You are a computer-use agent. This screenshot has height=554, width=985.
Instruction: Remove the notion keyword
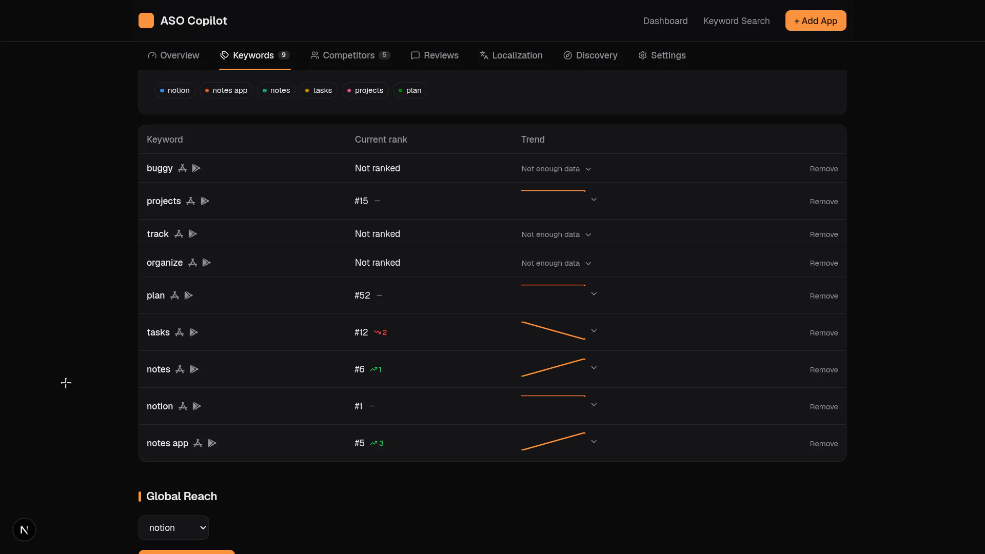click(824, 407)
